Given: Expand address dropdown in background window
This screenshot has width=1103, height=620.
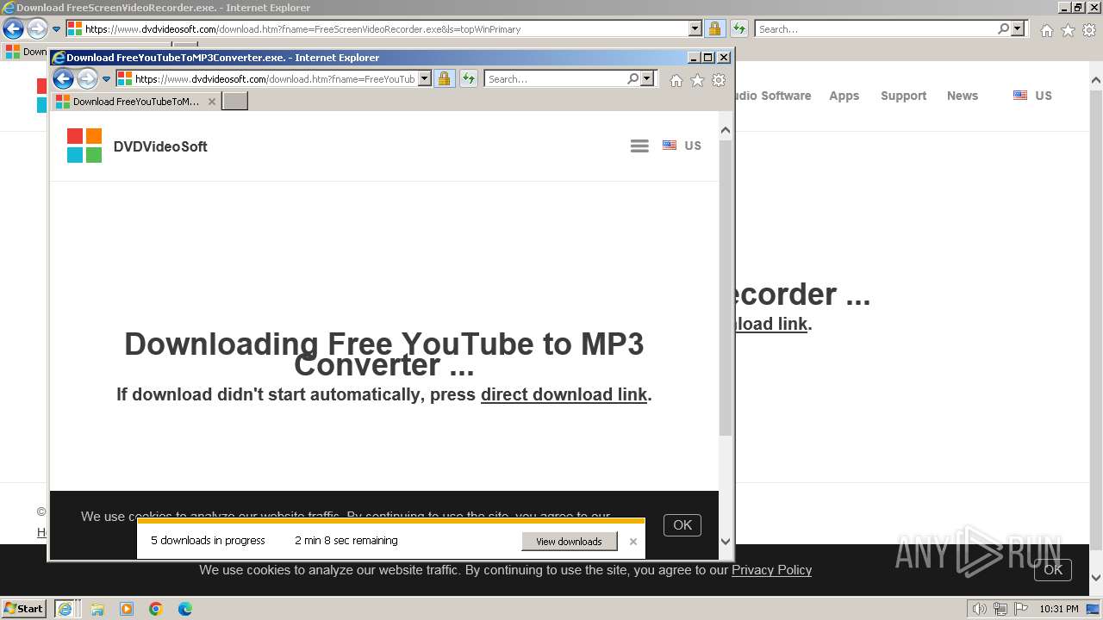Looking at the screenshot, I should click(695, 28).
